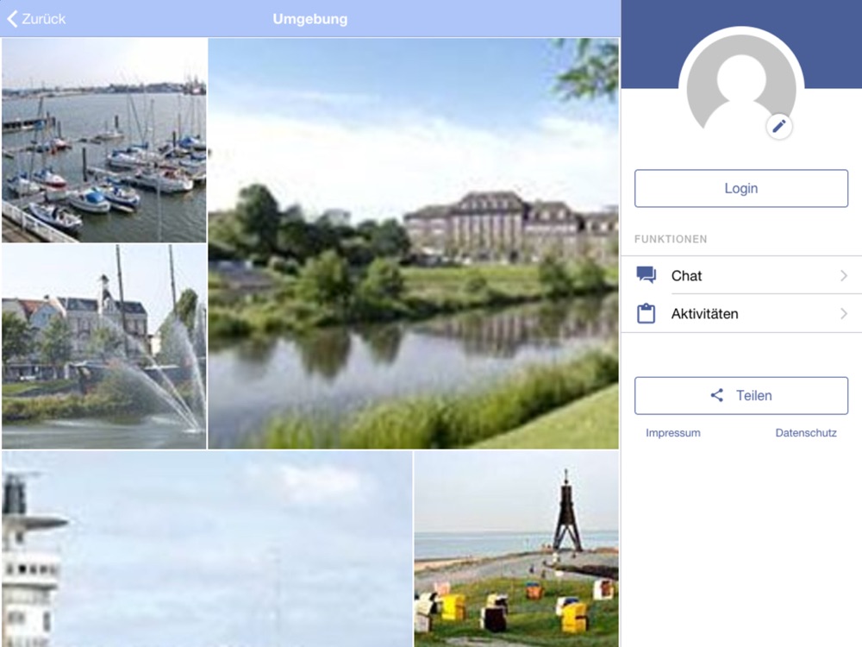Open the Impressum link

tap(673, 433)
